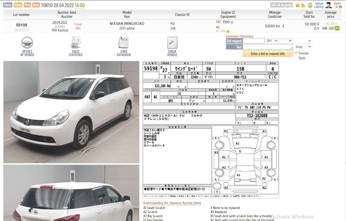Click the user profile avatar icon

tap(329, 5)
